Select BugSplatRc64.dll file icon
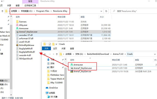Screen dimensions: 157x99 [x=17, y=52]
